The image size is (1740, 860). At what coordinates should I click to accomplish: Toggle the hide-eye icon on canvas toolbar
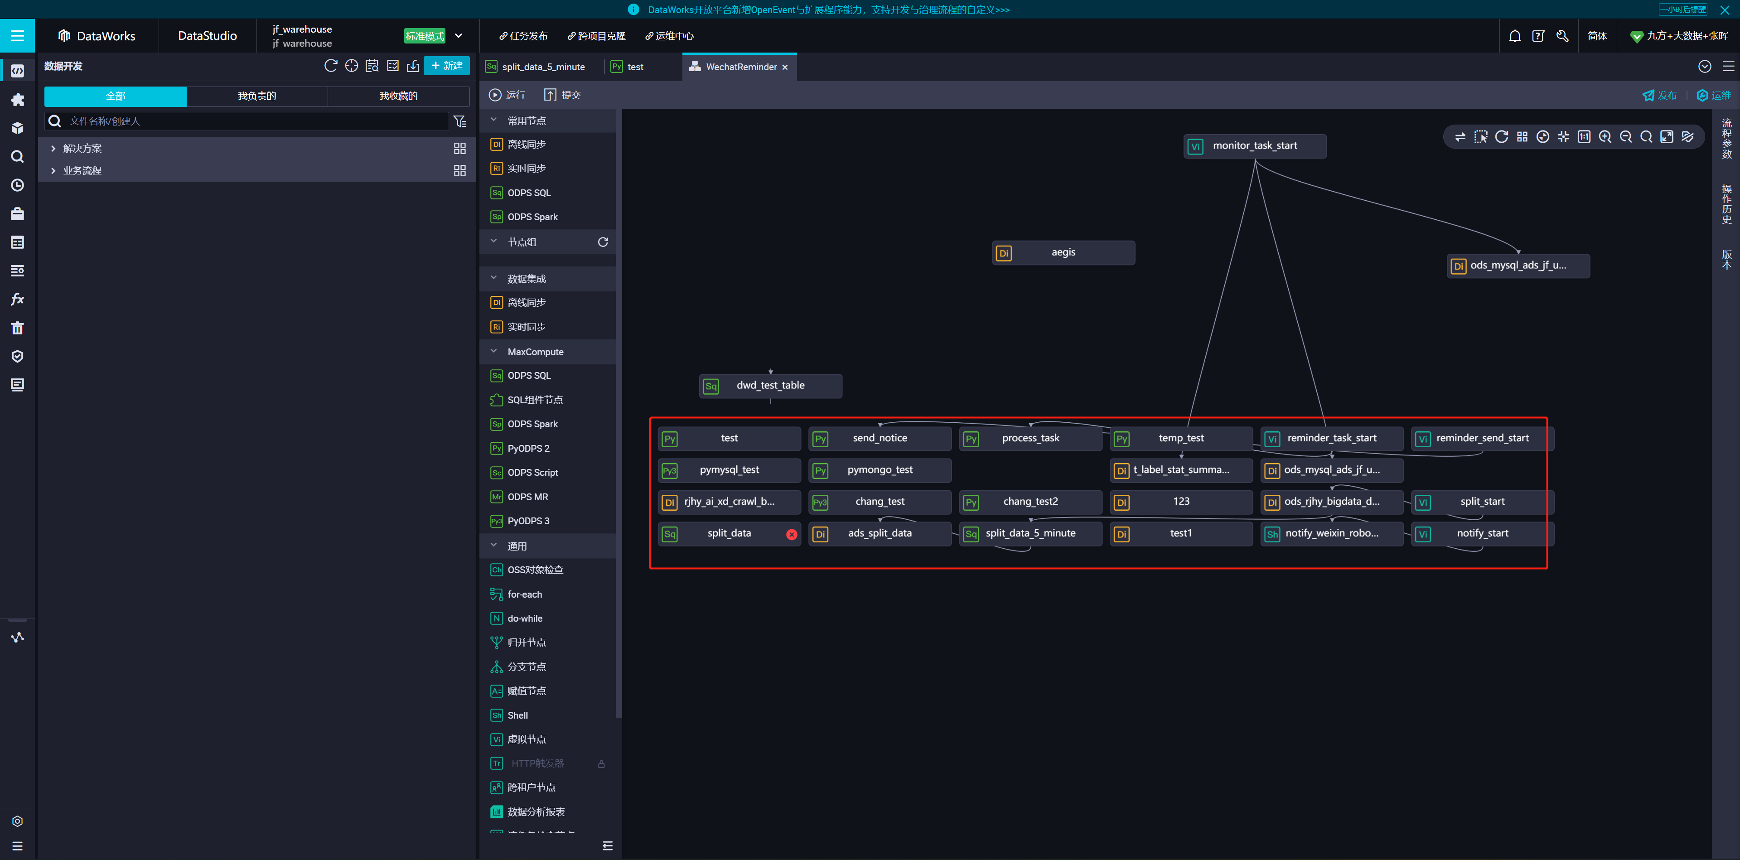pyautogui.click(x=1687, y=136)
